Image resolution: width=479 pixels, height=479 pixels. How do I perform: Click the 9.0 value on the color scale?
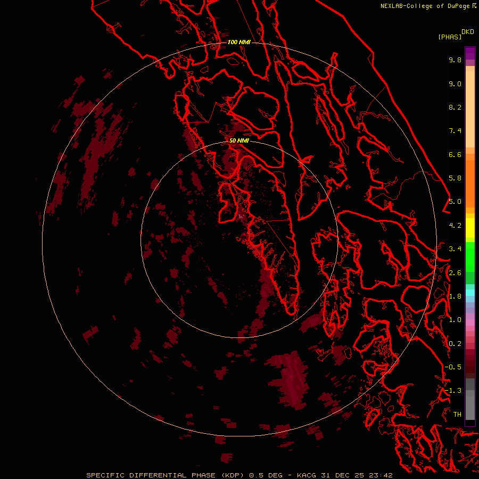455,84
